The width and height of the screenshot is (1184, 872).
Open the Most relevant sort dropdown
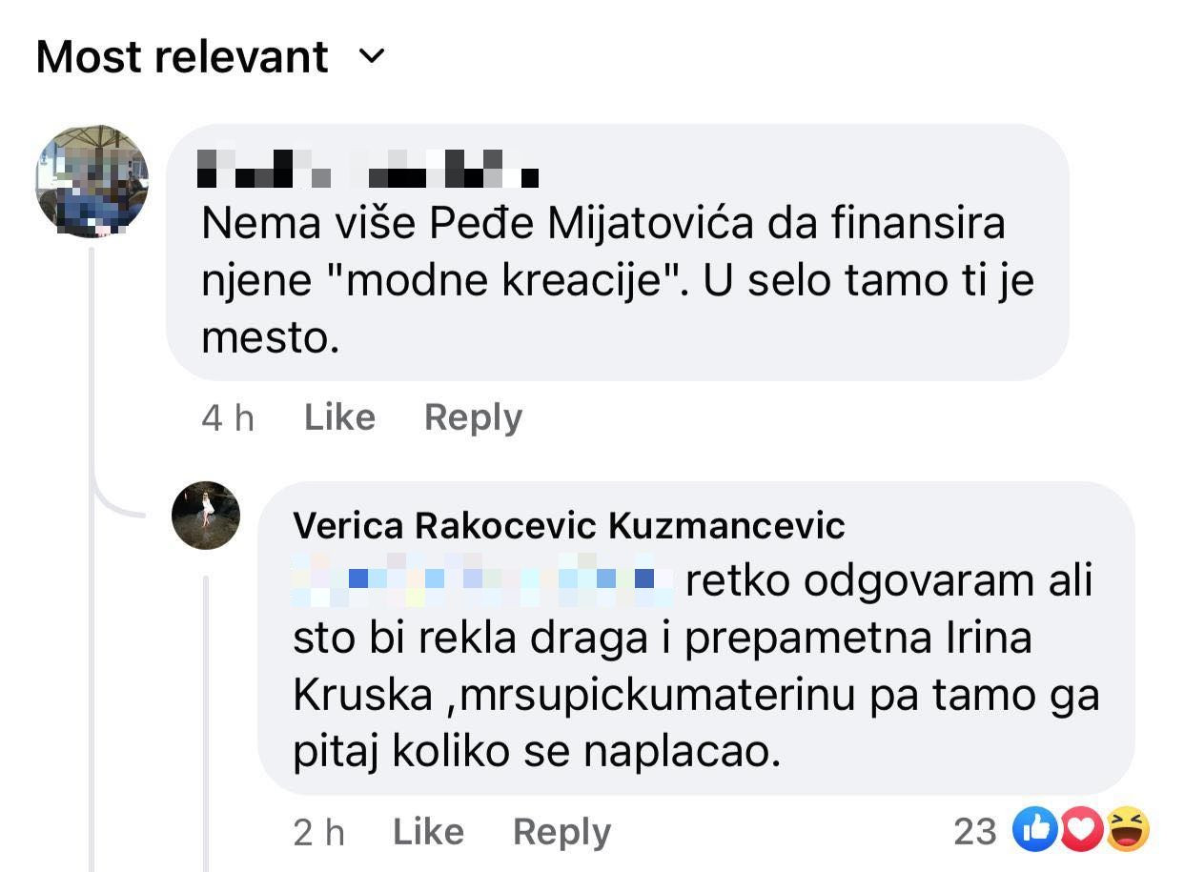point(182,57)
